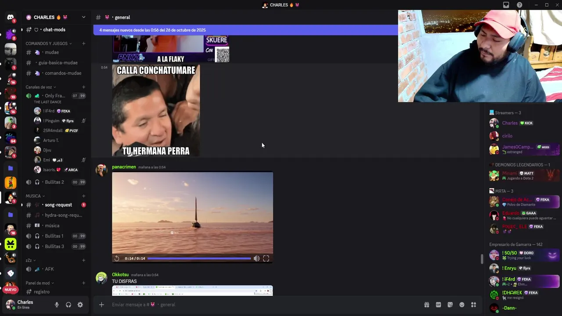Open panacrimen username profile
The width and height of the screenshot is (562, 316).
pos(124,167)
